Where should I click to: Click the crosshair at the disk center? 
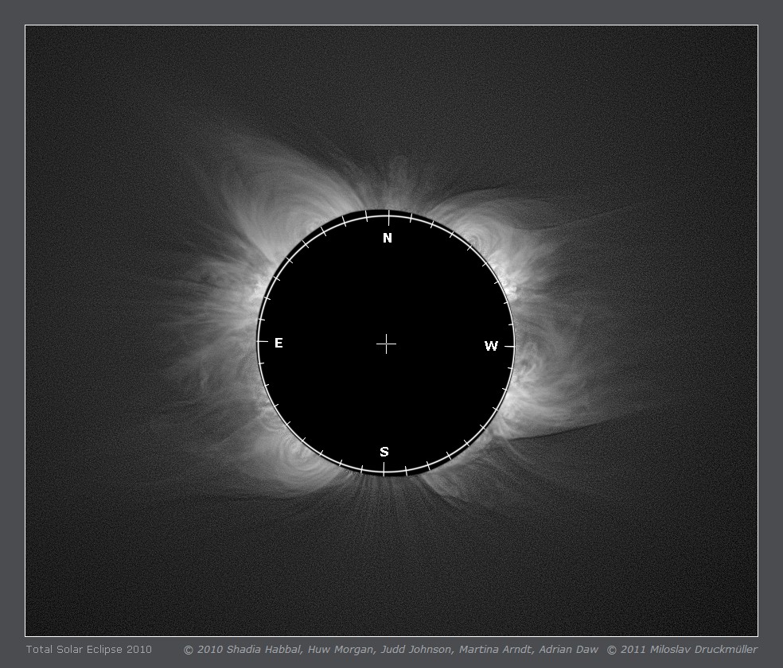point(386,344)
